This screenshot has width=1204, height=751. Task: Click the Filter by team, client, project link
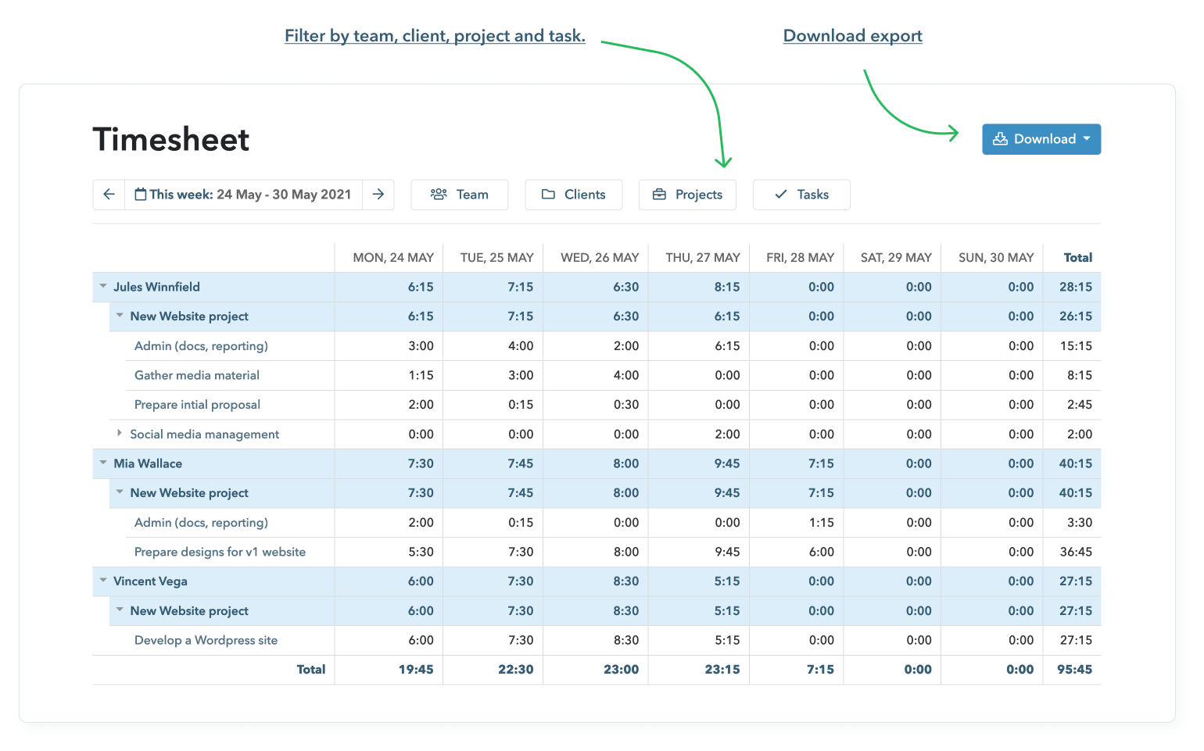tap(435, 35)
